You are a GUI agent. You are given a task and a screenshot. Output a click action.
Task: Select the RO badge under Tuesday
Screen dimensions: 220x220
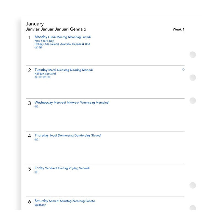(x=40, y=77)
